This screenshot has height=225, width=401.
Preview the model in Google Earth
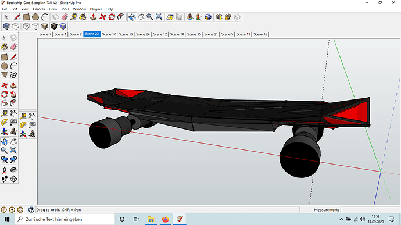point(208,17)
